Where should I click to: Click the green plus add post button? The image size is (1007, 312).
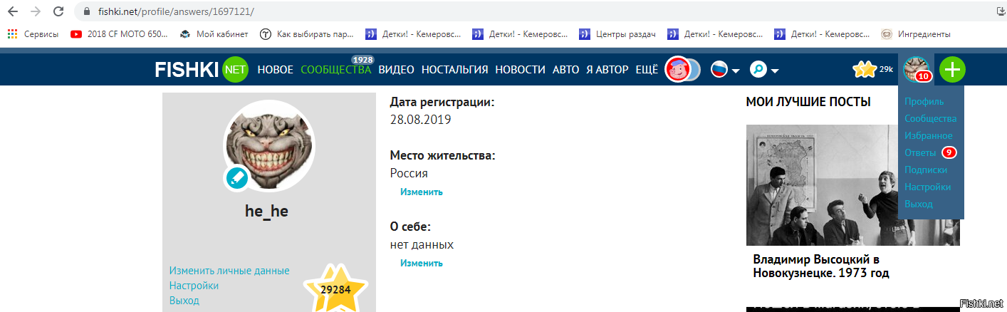click(x=952, y=69)
